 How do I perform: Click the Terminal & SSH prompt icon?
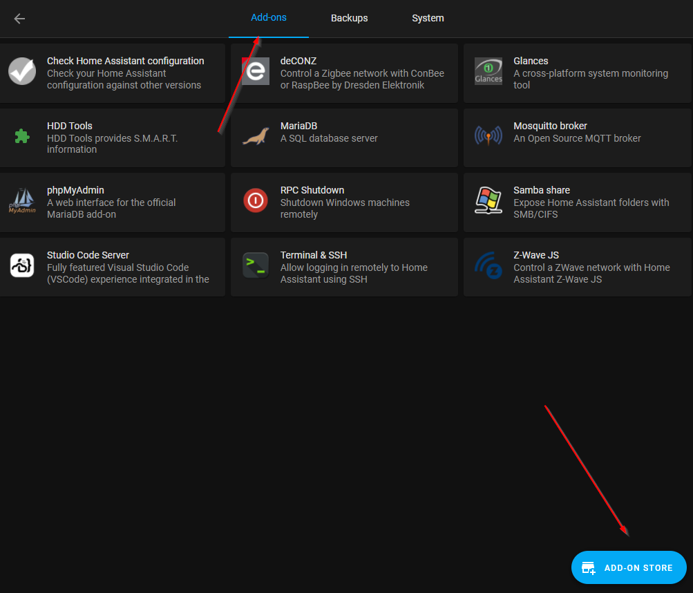pyautogui.click(x=256, y=265)
